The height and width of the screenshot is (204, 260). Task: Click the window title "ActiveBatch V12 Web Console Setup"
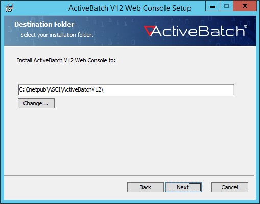[130, 8]
